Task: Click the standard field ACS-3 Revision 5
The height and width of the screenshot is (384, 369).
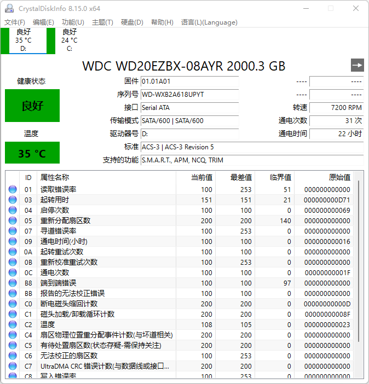Action: point(252,147)
